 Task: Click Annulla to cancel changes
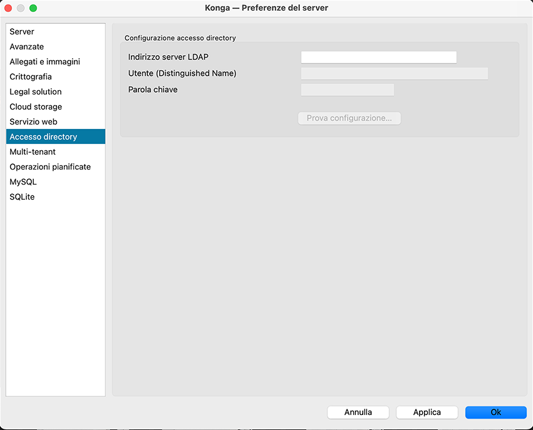point(358,412)
